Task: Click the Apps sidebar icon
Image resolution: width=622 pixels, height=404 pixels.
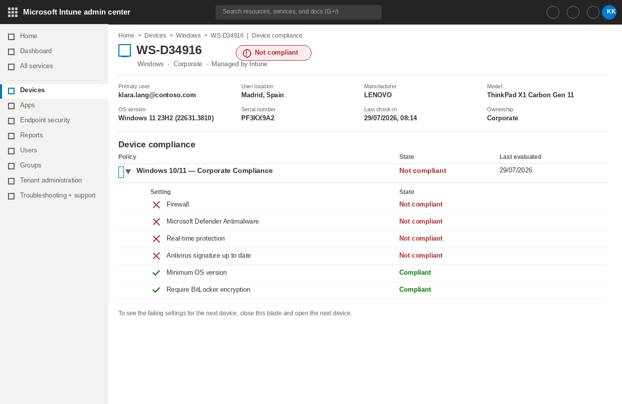Action: click(11, 106)
